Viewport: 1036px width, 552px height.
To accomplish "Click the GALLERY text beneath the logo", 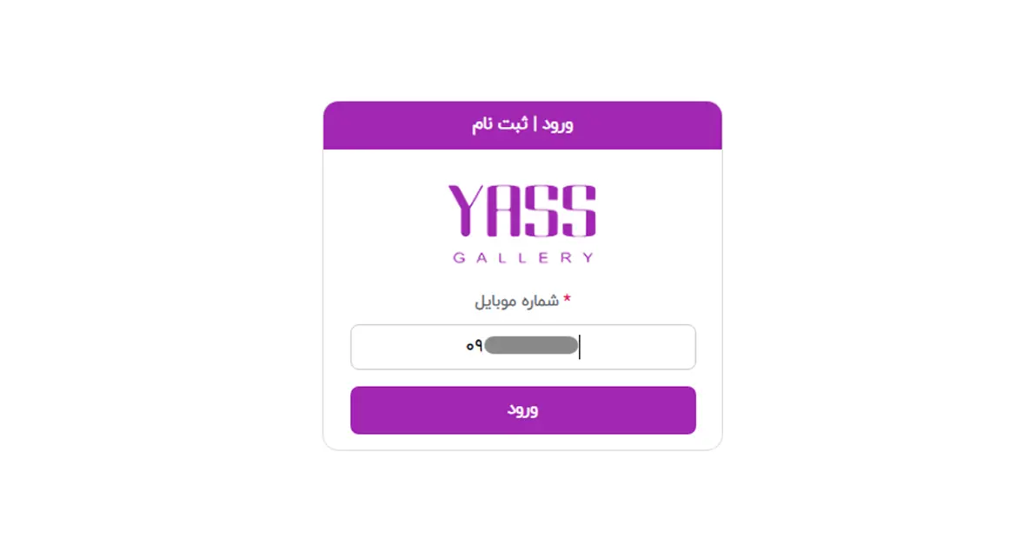I will pyautogui.click(x=522, y=258).
